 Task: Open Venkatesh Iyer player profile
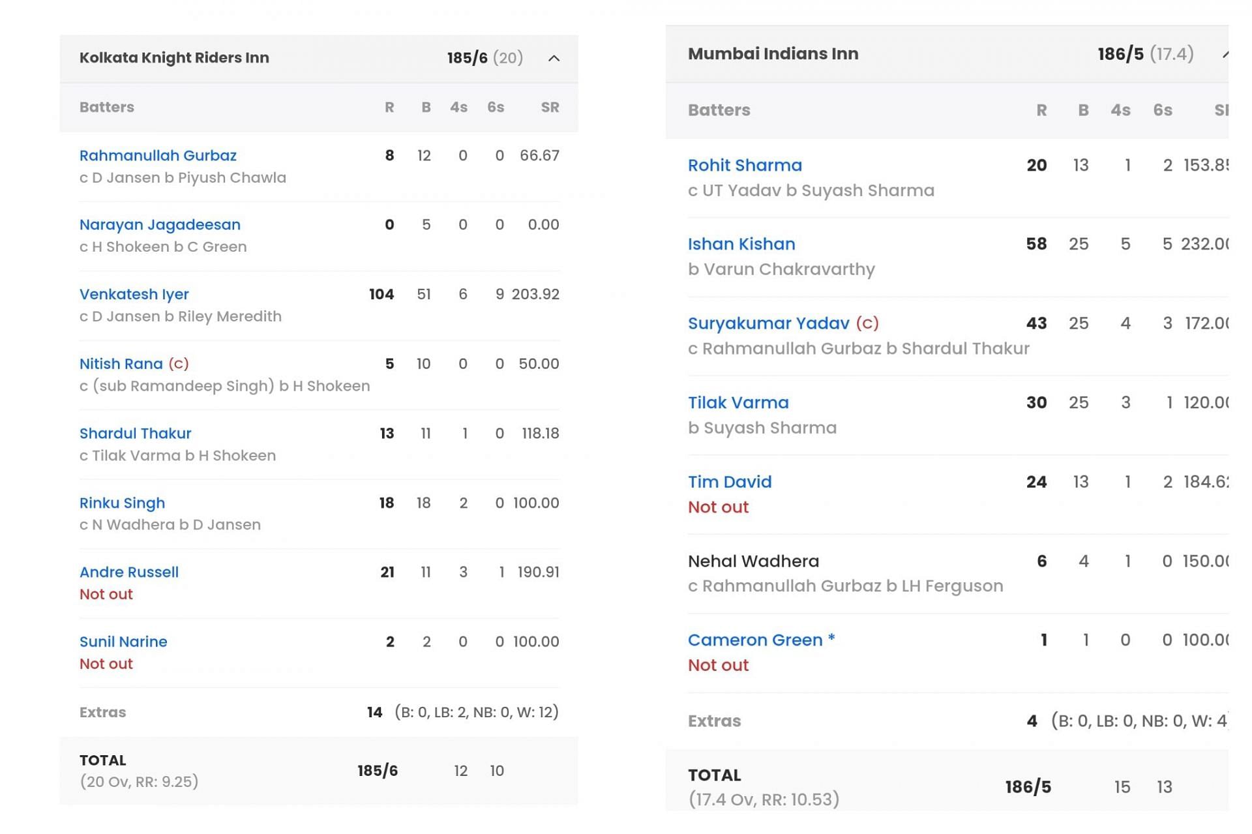[x=134, y=294]
